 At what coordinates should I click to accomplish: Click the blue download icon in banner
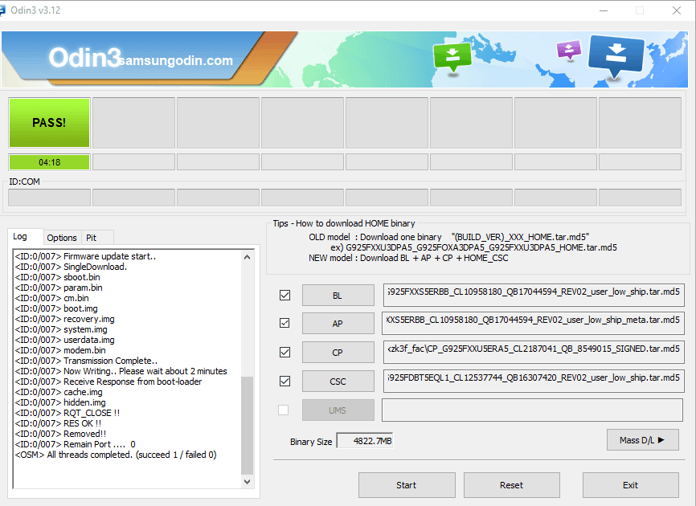[616, 57]
